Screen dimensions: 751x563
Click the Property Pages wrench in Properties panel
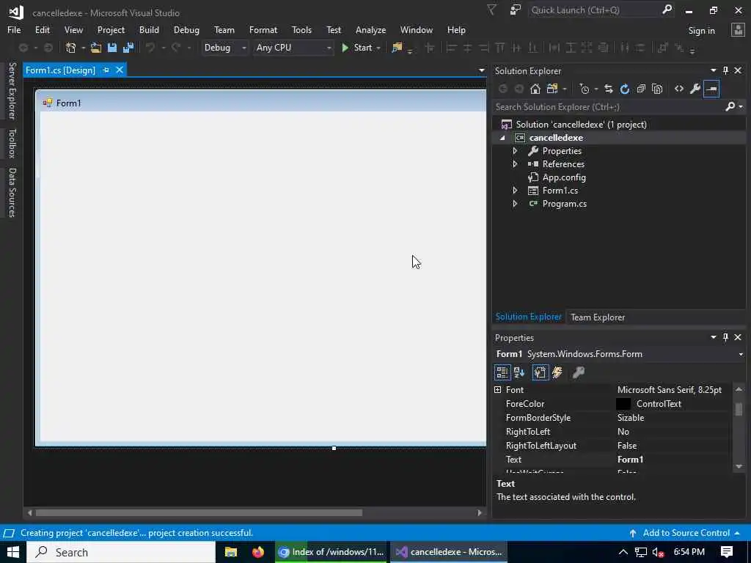[579, 372]
